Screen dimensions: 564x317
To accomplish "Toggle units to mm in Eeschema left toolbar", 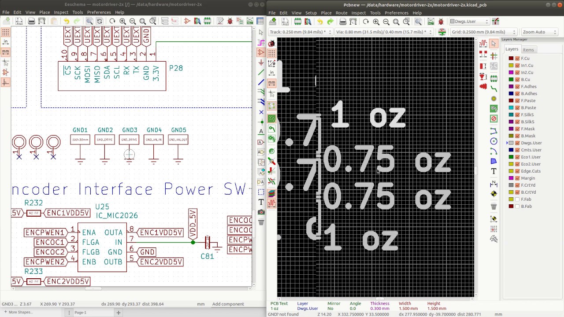I will [x=5, y=52].
